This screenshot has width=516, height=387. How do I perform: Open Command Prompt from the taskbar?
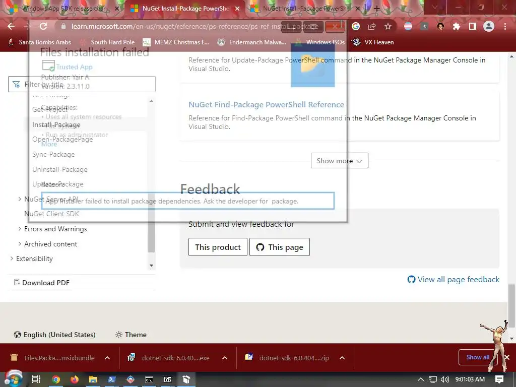[149, 379]
